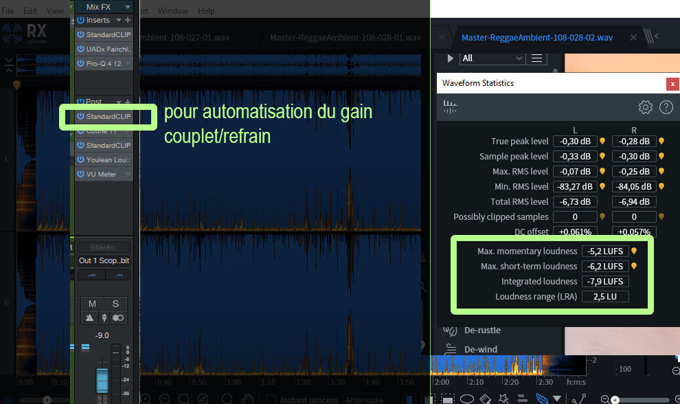Open the All module filter dropdown

coord(492,58)
